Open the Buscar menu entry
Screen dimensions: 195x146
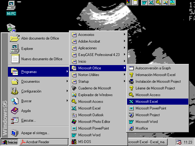pos(38,101)
